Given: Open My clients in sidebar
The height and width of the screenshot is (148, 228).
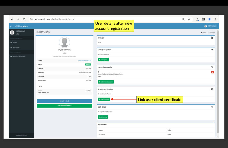Looking at the screenshot, I should [x=16, y=48].
